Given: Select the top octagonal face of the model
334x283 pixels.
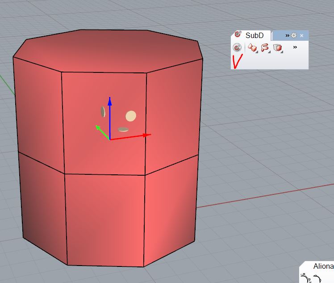Looking at the screenshot, I should 108,51.
